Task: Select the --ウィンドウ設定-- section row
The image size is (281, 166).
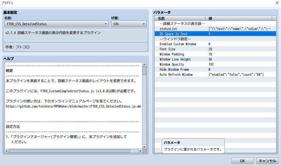Action: 215,39
